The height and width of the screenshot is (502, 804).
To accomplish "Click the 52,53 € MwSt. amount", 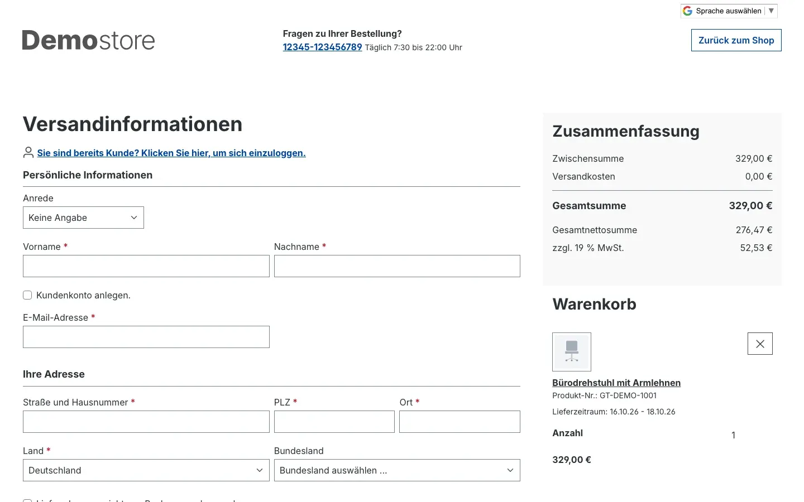I will point(756,248).
